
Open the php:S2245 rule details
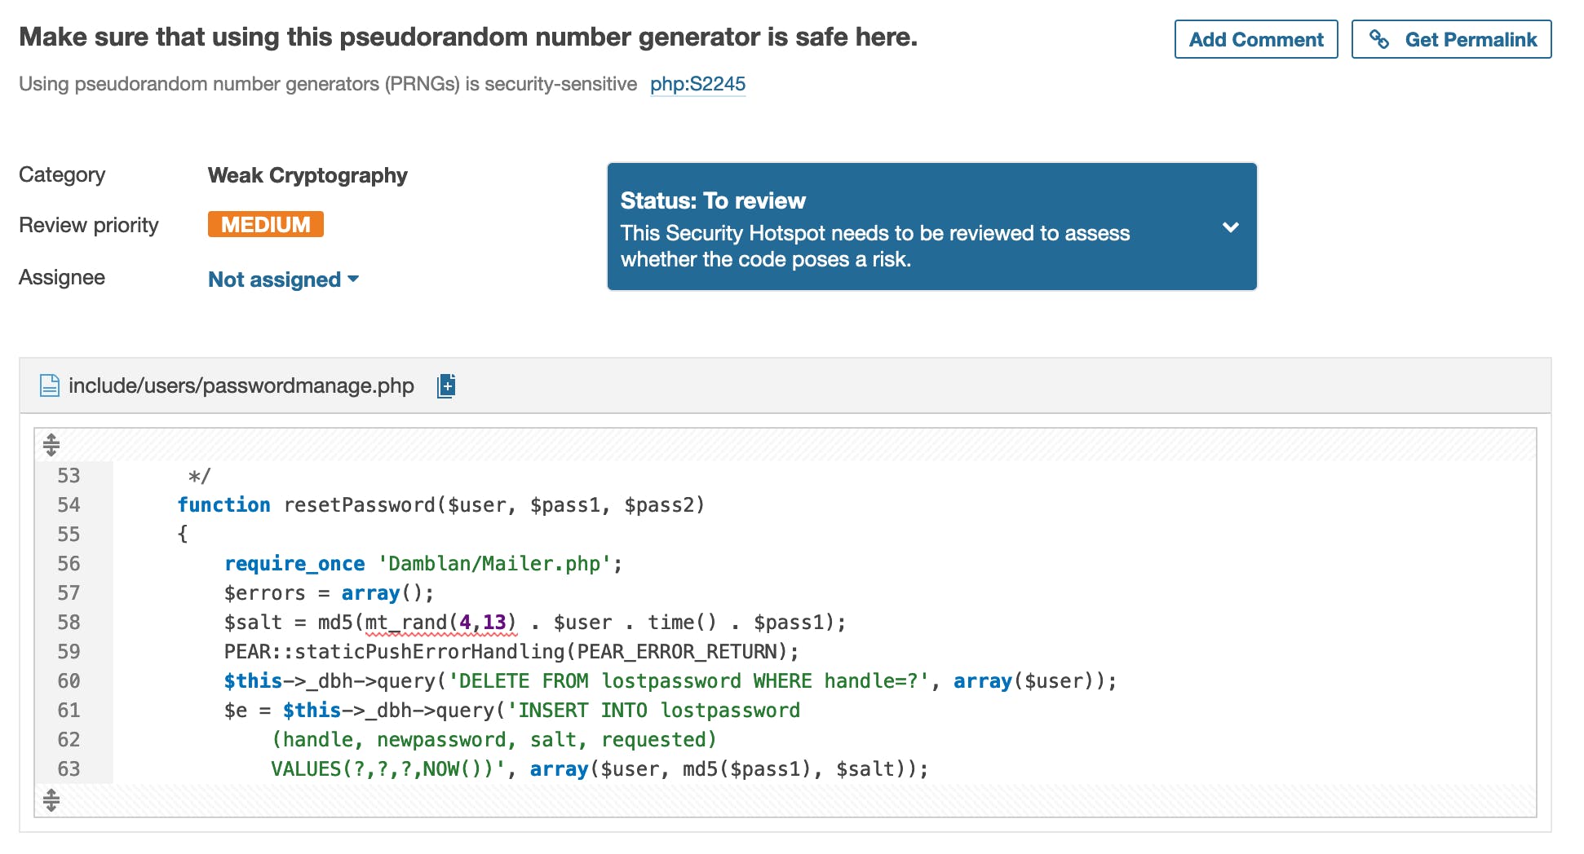pos(698,84)
